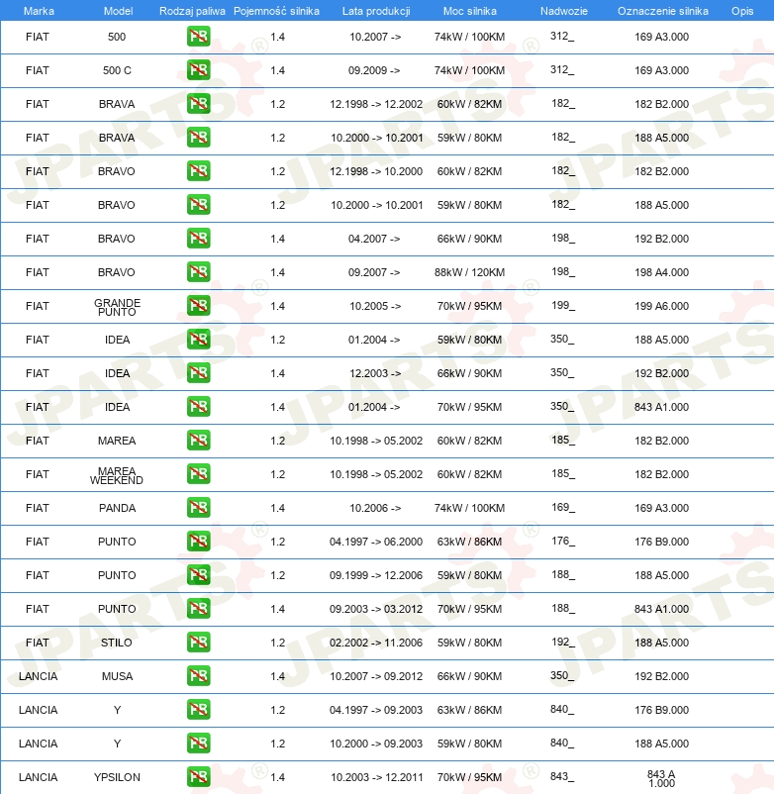
Task: Click the date range 02.2002 -> 11.2006
Action: 376,643
